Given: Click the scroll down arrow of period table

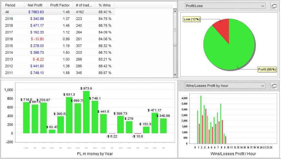Looking at the screenshot, I should (x=175, y=75).
